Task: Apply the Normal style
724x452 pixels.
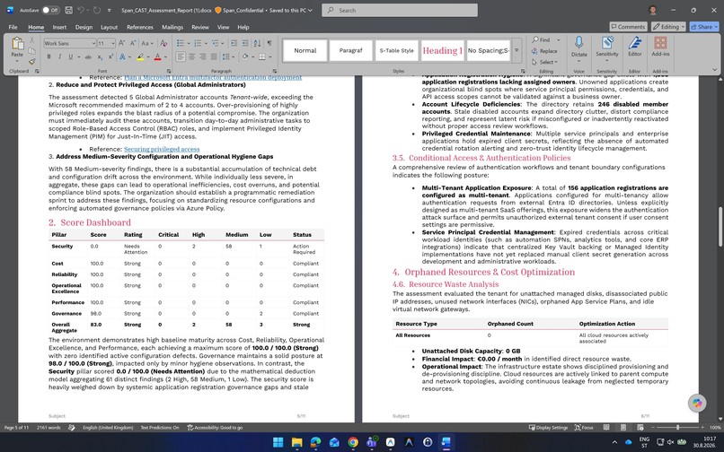Action: 305,51
